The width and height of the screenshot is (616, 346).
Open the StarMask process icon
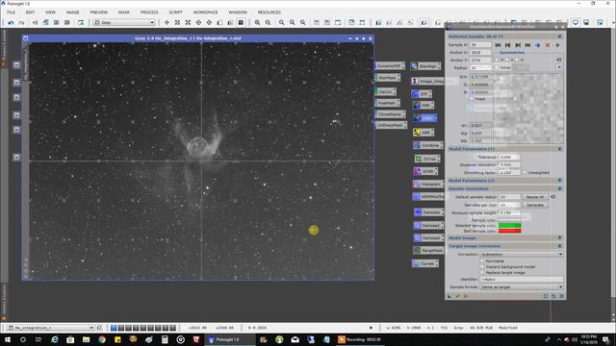(x=387, y=78)
